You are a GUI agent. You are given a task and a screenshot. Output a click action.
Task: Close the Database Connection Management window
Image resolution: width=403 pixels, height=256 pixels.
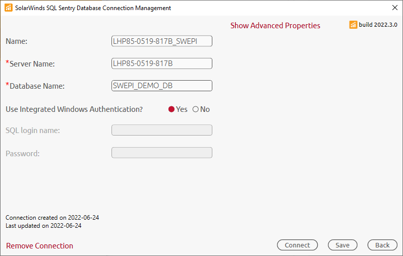[x=394, y=8]
